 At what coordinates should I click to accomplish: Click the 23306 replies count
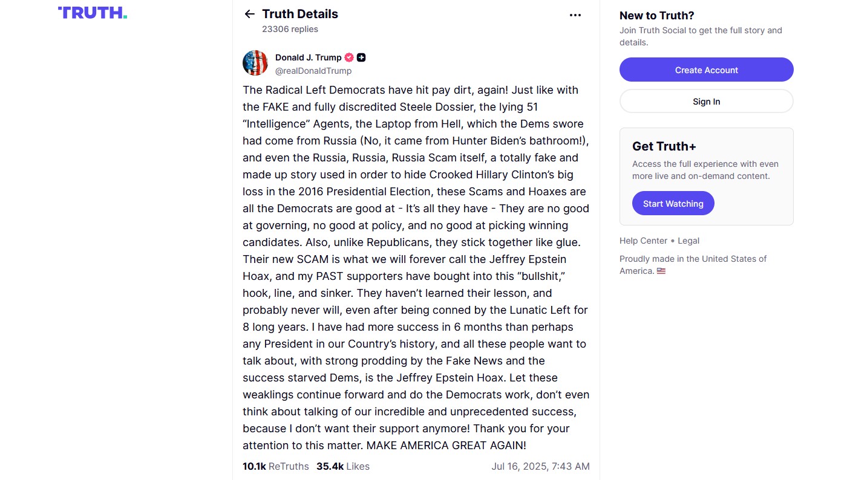(290, 29)
